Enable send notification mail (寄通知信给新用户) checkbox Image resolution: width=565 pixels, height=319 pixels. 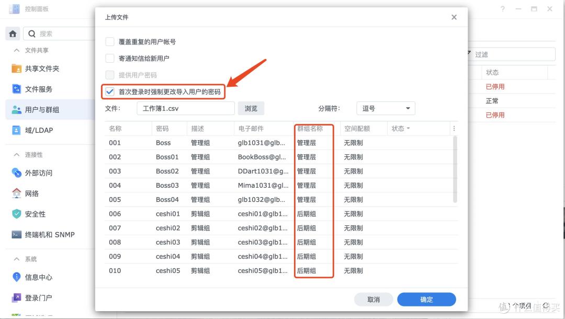110,58
